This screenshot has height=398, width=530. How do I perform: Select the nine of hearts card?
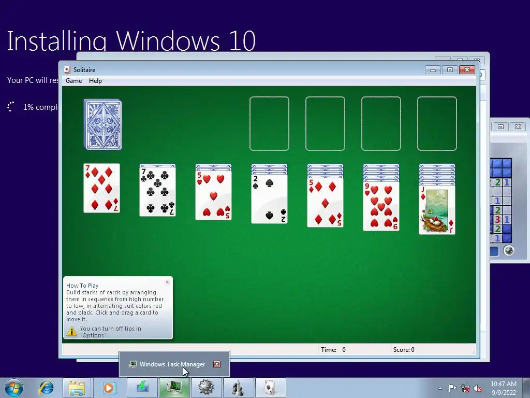tap(381, 206)
